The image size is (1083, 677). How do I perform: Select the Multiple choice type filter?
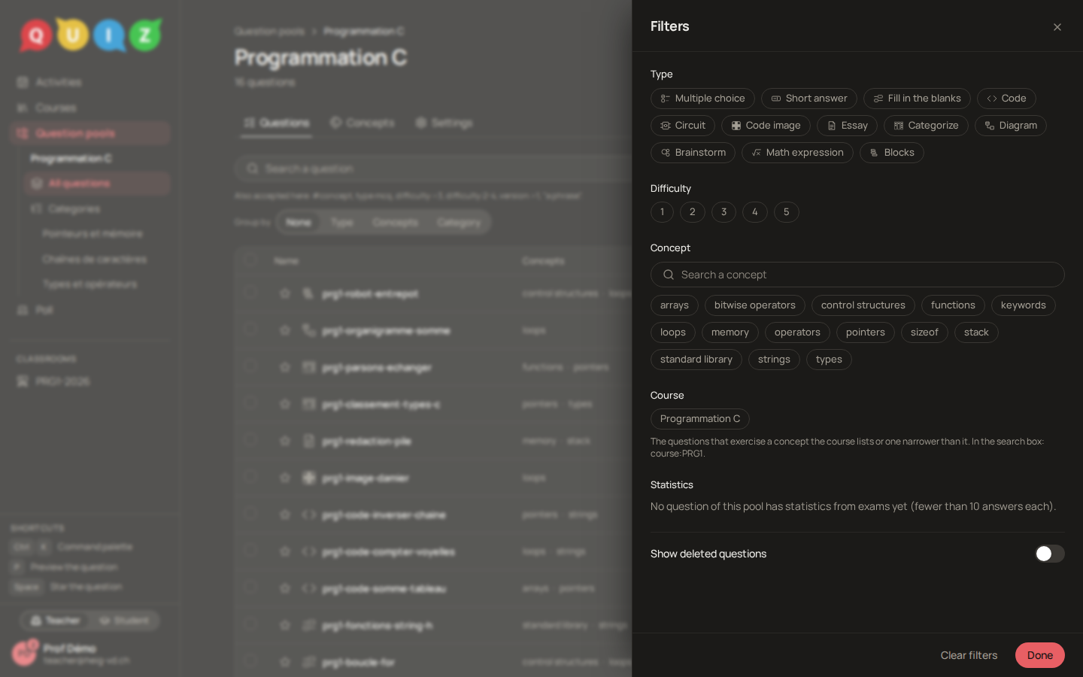click(x=702, y=99)
